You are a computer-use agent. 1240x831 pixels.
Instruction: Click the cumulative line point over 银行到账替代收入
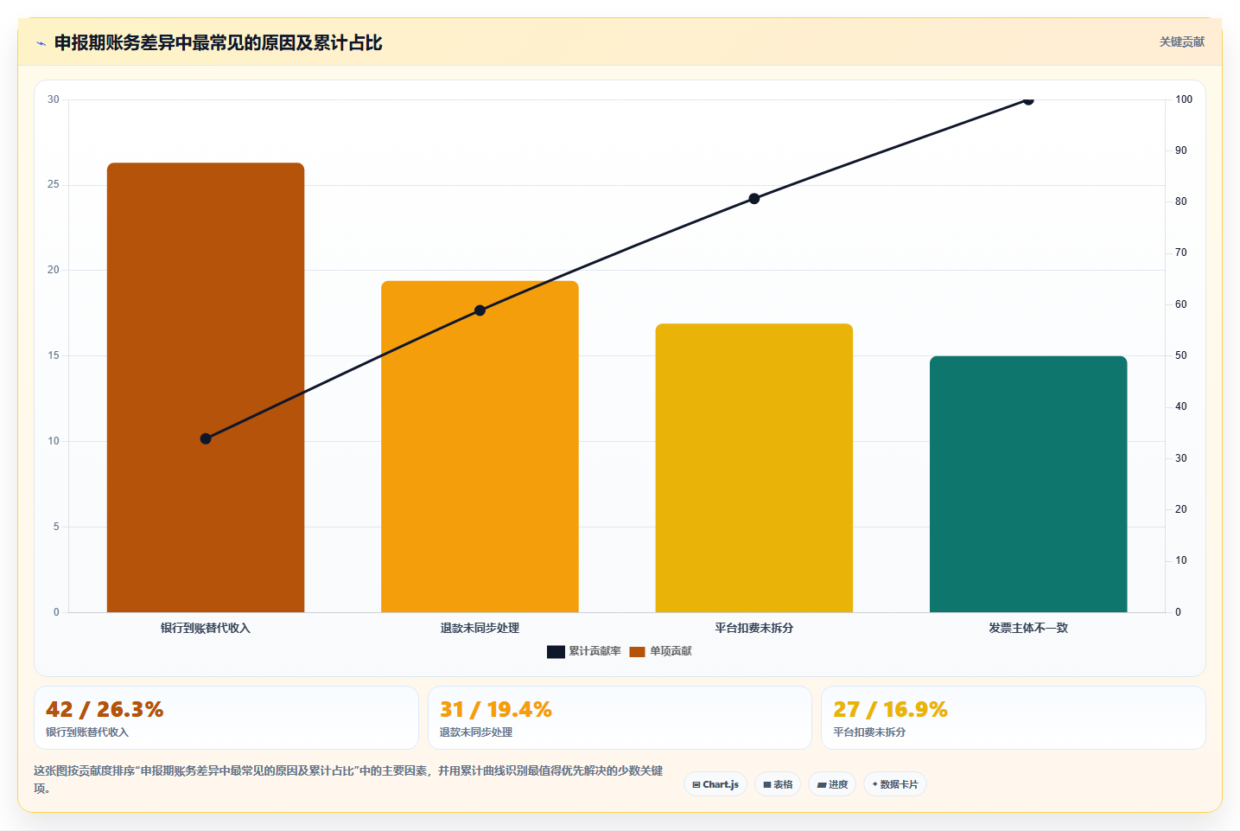(206, 438)
